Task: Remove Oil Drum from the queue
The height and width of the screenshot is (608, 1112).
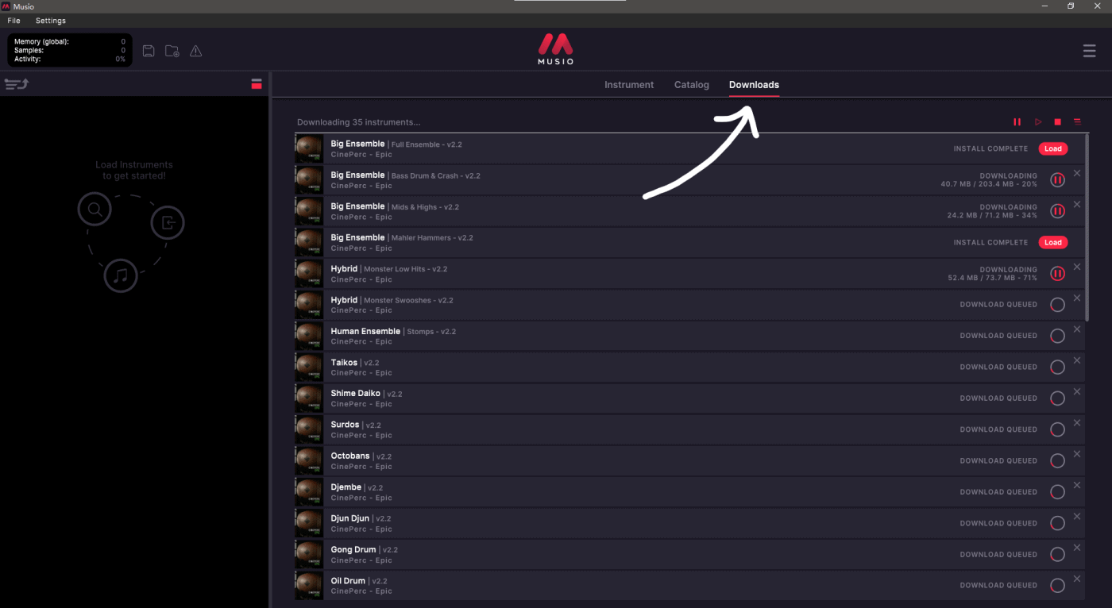Action: point(1077,579)
